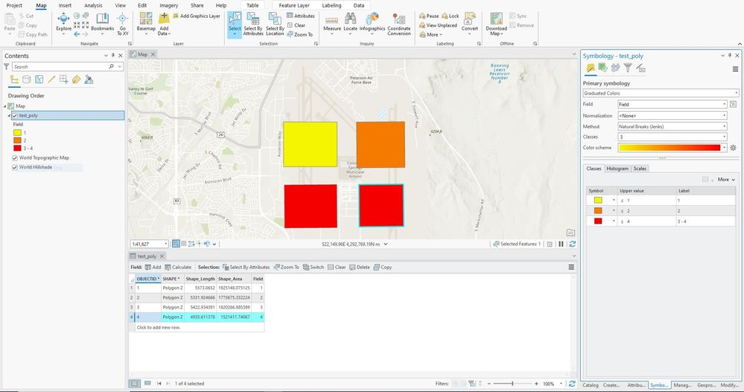Open the Normalization dropdown
744x392 pixels.
[x=673, y=116]
